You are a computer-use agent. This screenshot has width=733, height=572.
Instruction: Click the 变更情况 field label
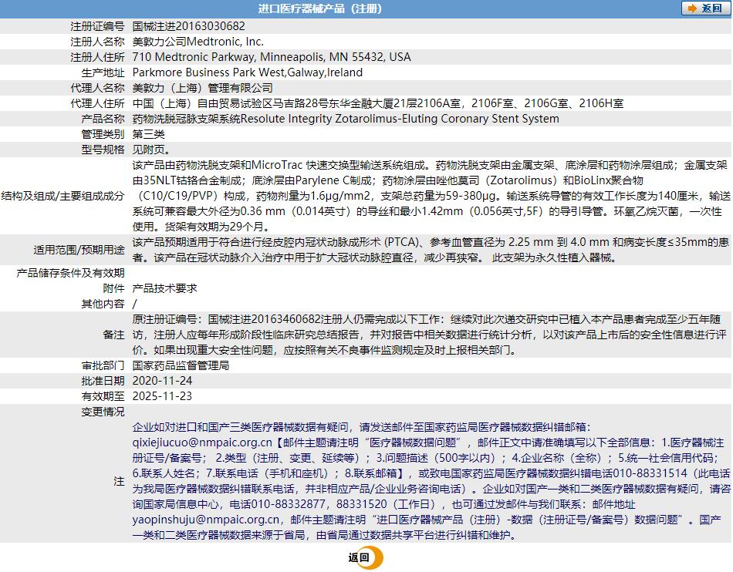click(x=103, y=412)
